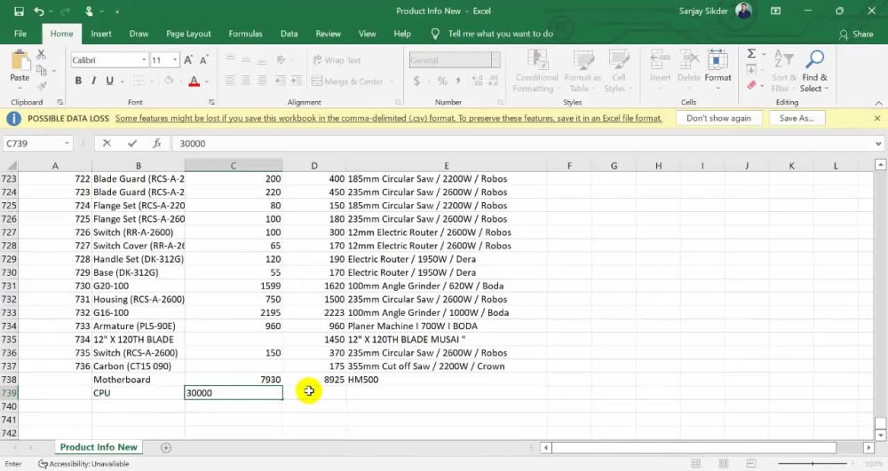Viewport: 888px width, 471px height.
Task: Apply Format Painter brush
Action: (42, 86)
